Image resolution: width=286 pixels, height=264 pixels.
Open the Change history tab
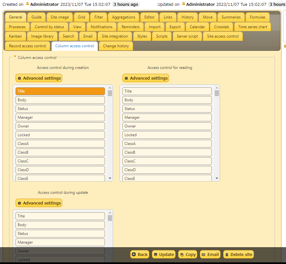116,46
